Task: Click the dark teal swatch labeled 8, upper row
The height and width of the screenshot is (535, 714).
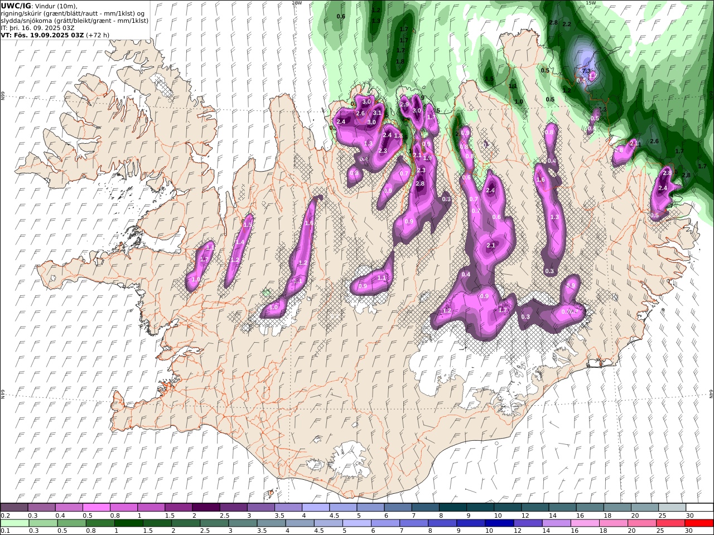Action: [x=453, y=507]
